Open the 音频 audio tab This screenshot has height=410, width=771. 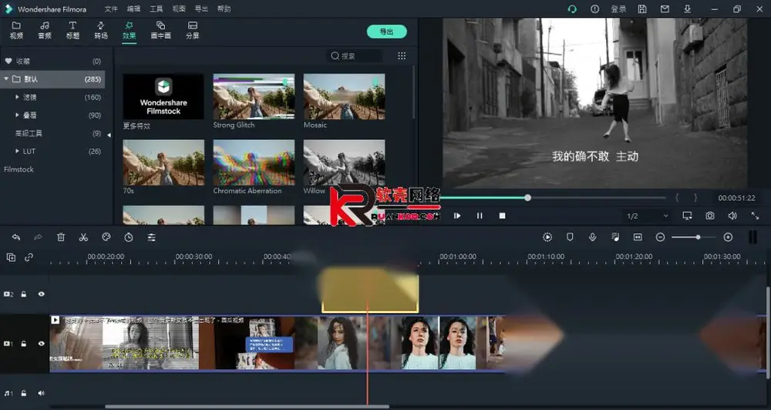tap(45, 31)
